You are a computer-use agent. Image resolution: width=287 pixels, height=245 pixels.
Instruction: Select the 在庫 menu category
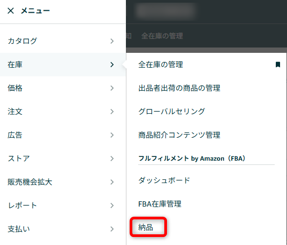click(x=63, y=65)
